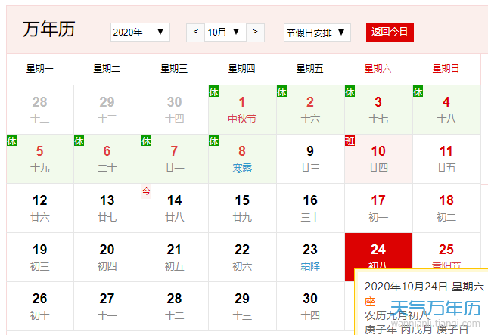Click tooltip text 2020年10月24日 星期六
Viewport: 488px width, 335px height.
[424, 287]
